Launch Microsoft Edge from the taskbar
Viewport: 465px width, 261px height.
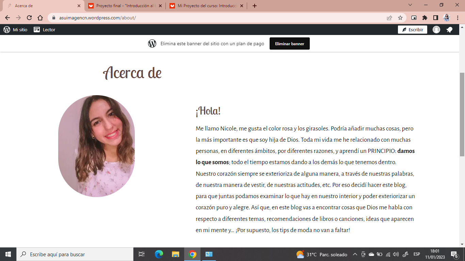pos(159,254)
